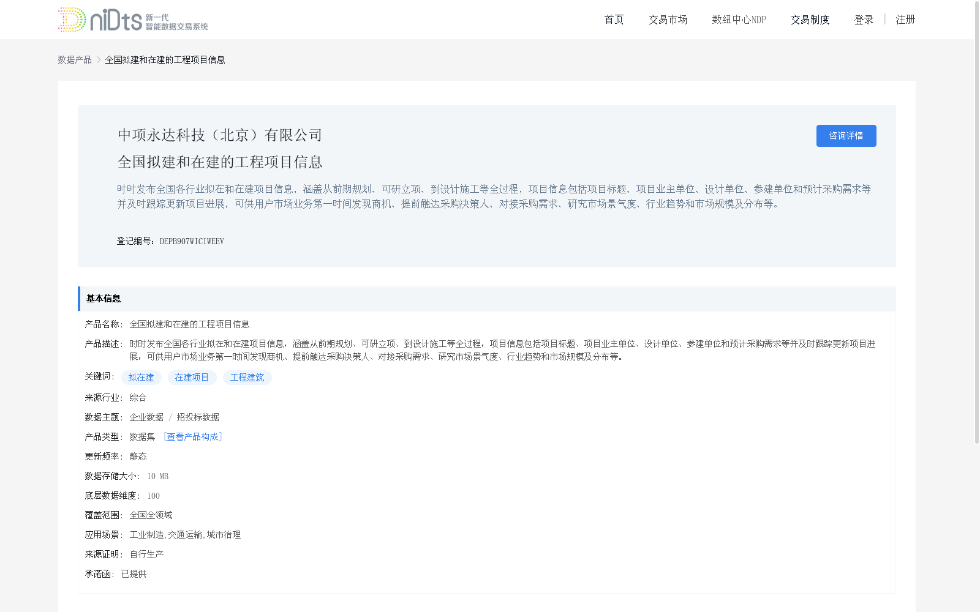This screenshot has height=612, width=980.
Task: Click 招投标数据 data theme value
Action: (x=198, y=417)
